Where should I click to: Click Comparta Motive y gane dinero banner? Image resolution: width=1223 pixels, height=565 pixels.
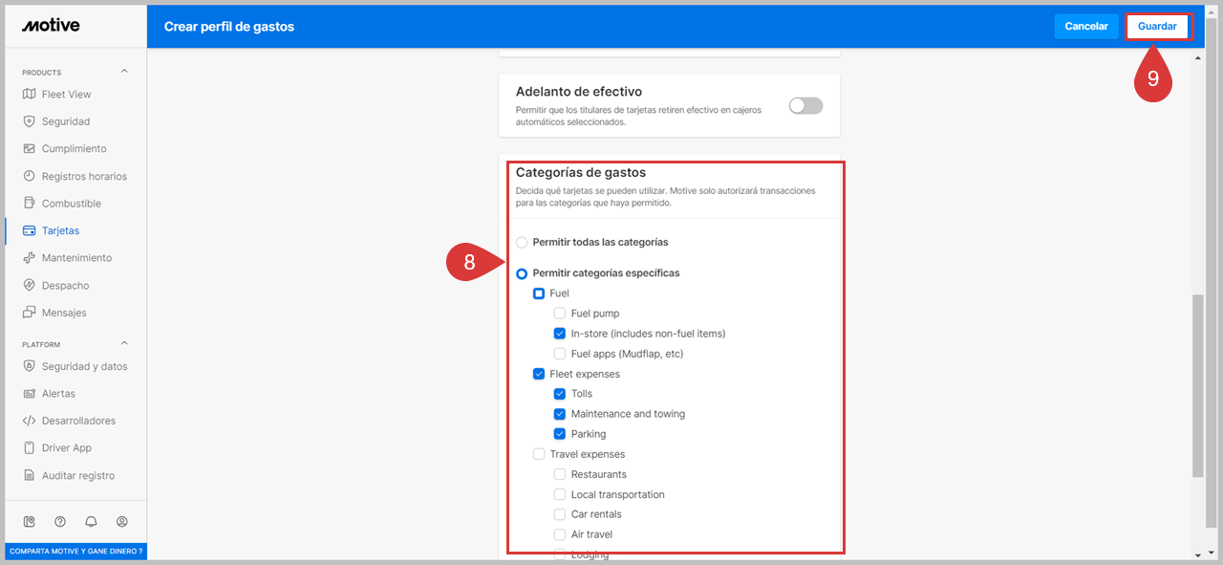click(75, 552)
